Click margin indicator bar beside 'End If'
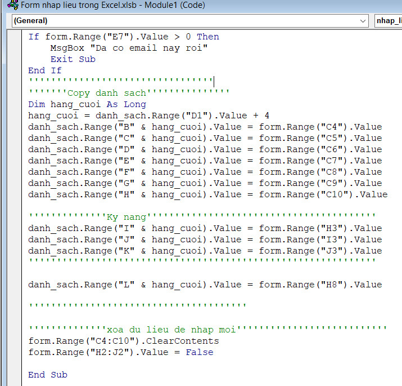 [x=15, y=70]
